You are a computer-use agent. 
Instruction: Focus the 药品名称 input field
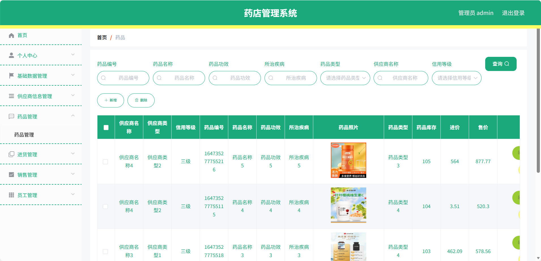(179, 78)
